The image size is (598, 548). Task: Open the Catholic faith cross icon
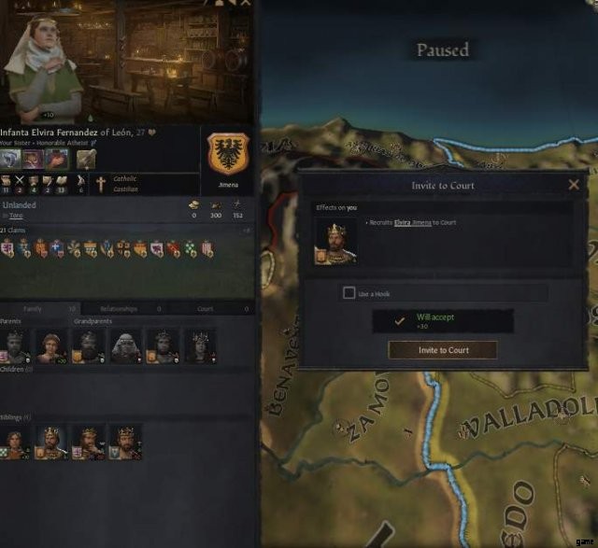pos(101,184)
